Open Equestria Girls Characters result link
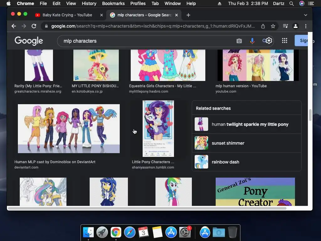This screenshot has width=321, height=241. point(163,86)
